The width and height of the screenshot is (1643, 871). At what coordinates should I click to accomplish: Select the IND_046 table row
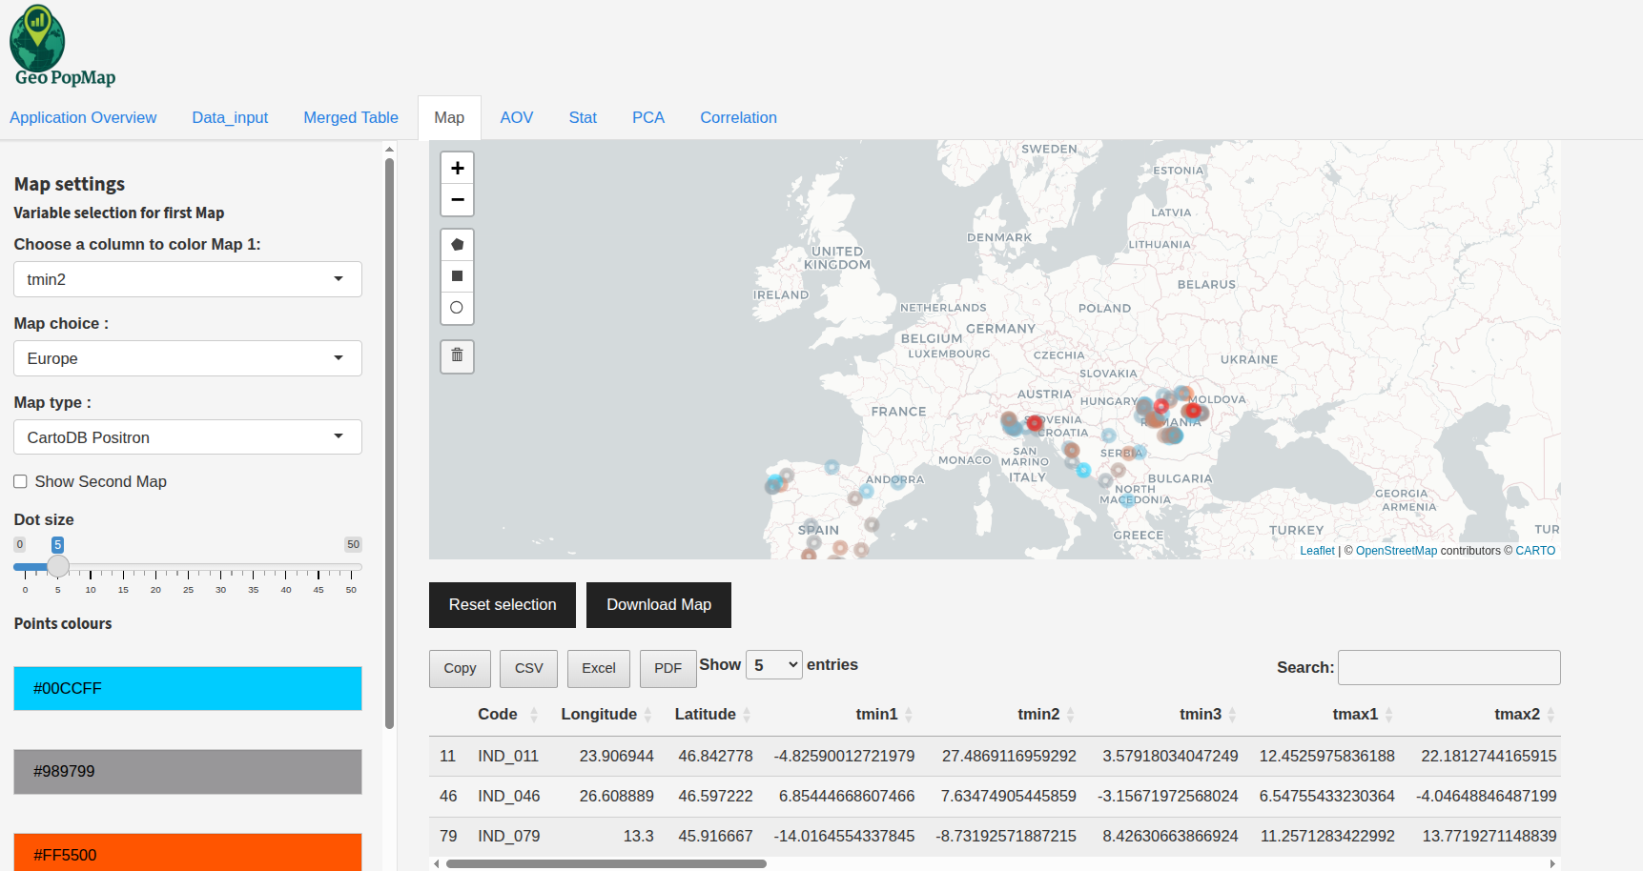pyautogui.click(x=995, y=796)
